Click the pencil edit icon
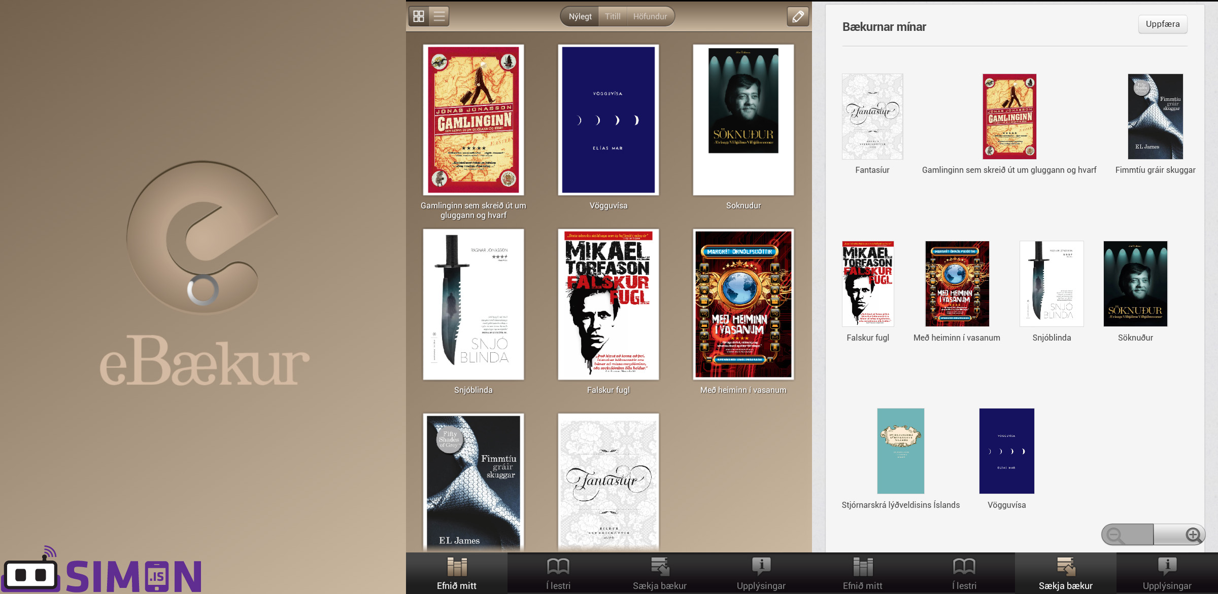1218x594 pixels. click(798, 17)
